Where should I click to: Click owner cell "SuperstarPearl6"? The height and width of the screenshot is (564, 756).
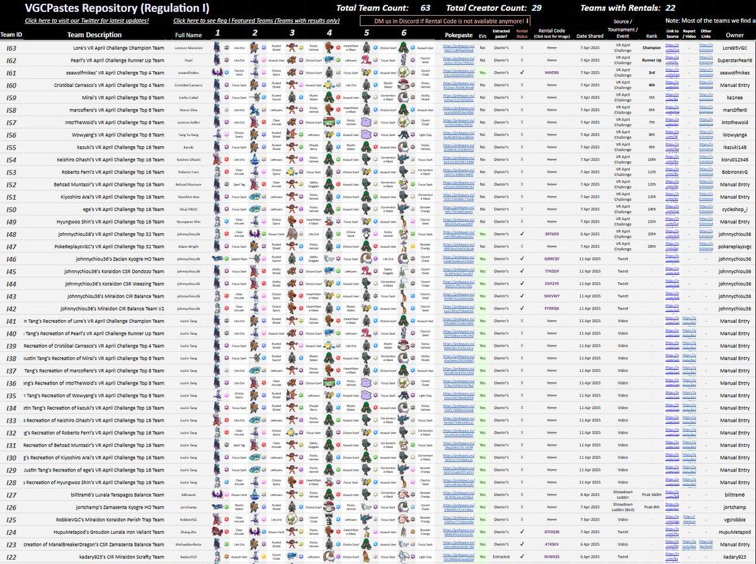coord(735,60)
